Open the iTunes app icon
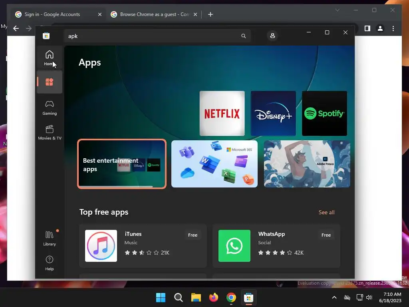The height and width of the screenshot is (307, 409). click(x=101, y=246)
